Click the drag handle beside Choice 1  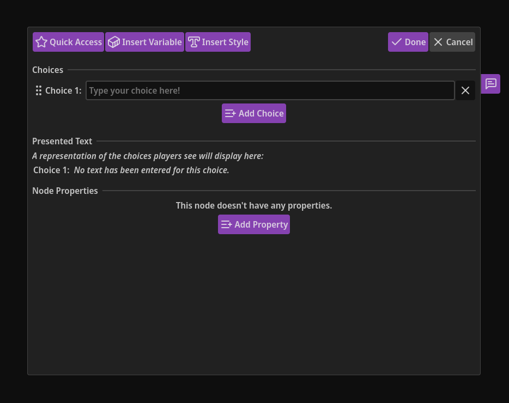[39, 90]
